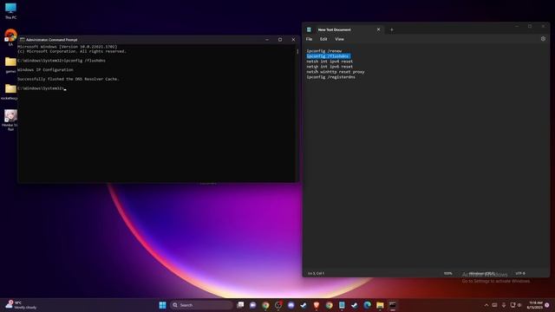
Task: Click the 'ipconfig /renew' line in Notepad
Action: coord(323,51)
